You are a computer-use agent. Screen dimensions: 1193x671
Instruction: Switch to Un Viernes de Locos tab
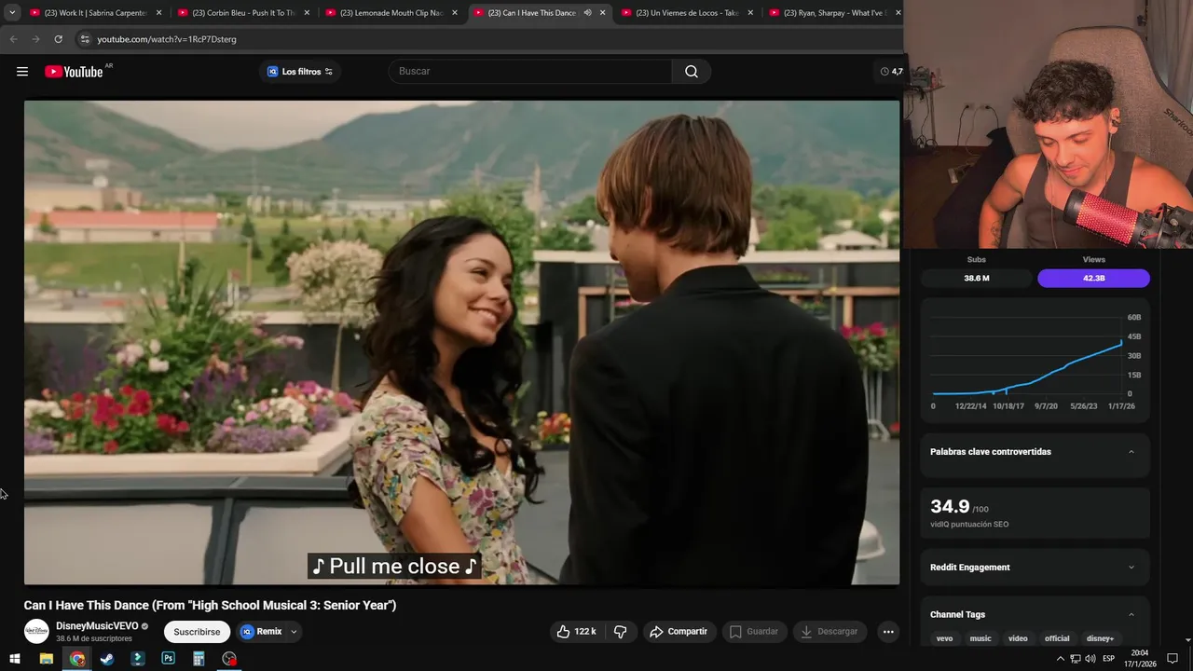(688, 13)
